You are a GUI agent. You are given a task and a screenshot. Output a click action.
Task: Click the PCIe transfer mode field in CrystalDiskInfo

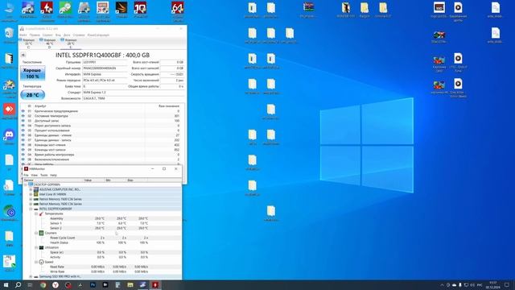coord(105,81)
